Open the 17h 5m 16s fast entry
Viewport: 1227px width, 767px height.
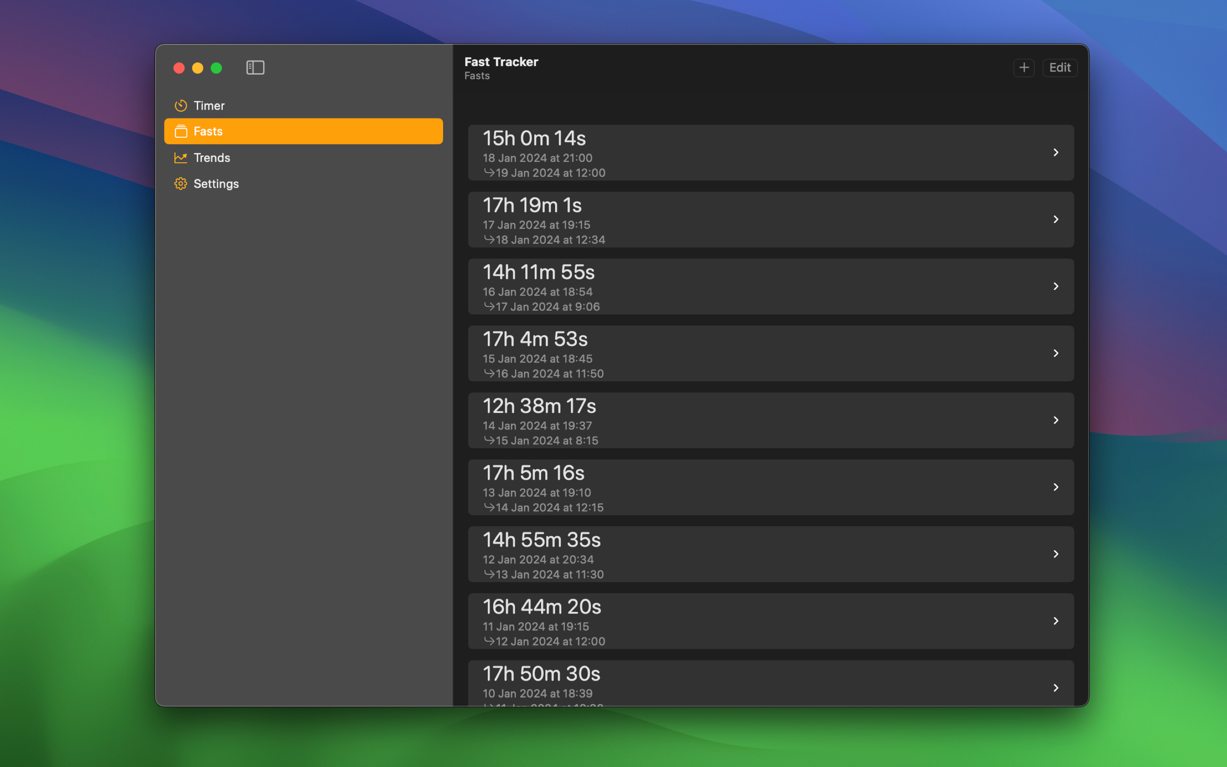(771, 487)
